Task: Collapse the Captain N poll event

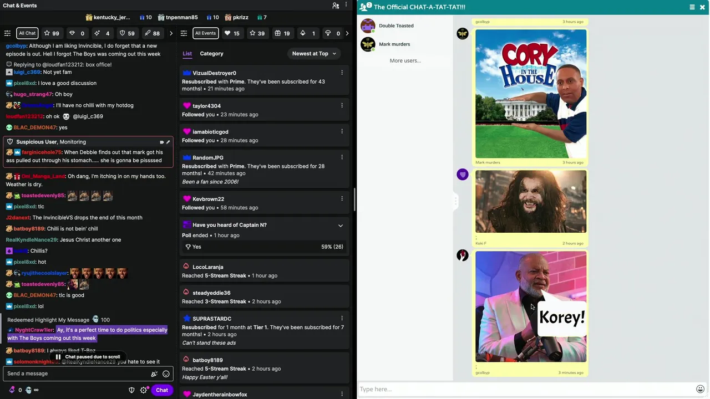Action: pyautogui.click(x=341, y=226)
